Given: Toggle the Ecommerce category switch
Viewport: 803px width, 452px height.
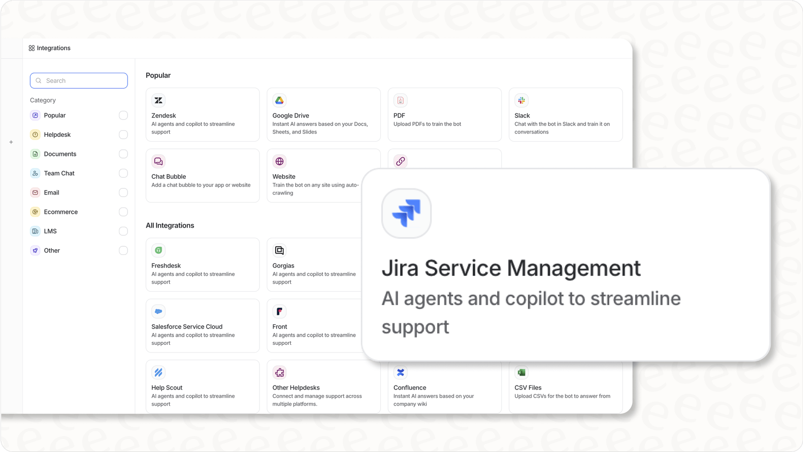Looking at the screenshot, I should (123, 211).
